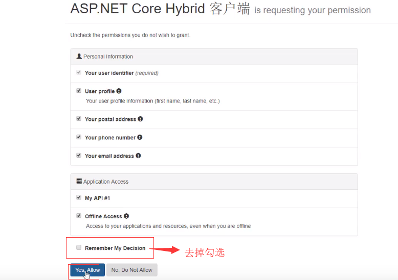Screen dimensions: 398x280
Task: Click the person icon in Personal Information header
Action: click(x=79, y=56)
